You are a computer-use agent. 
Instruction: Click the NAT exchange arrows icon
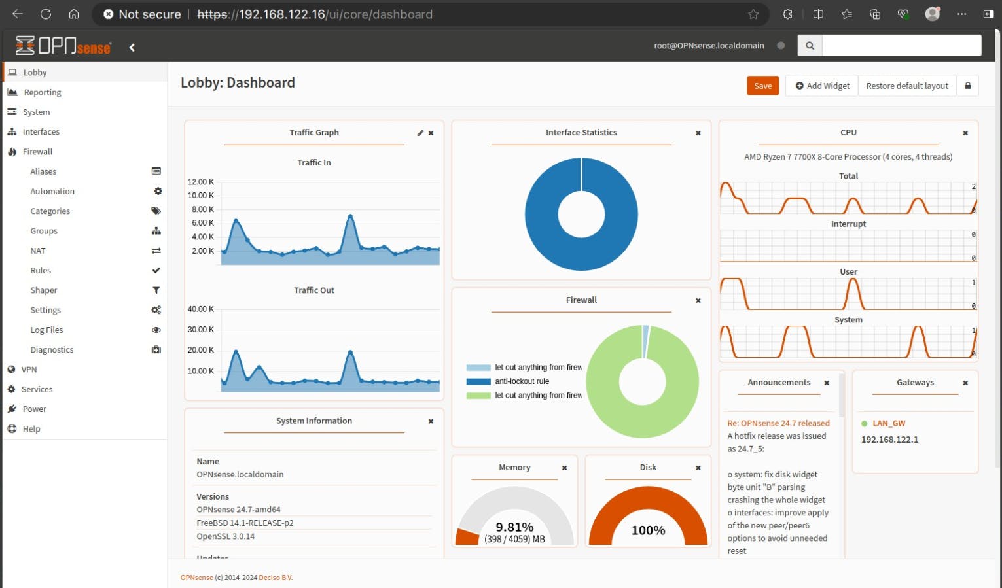tap(156, 251)
